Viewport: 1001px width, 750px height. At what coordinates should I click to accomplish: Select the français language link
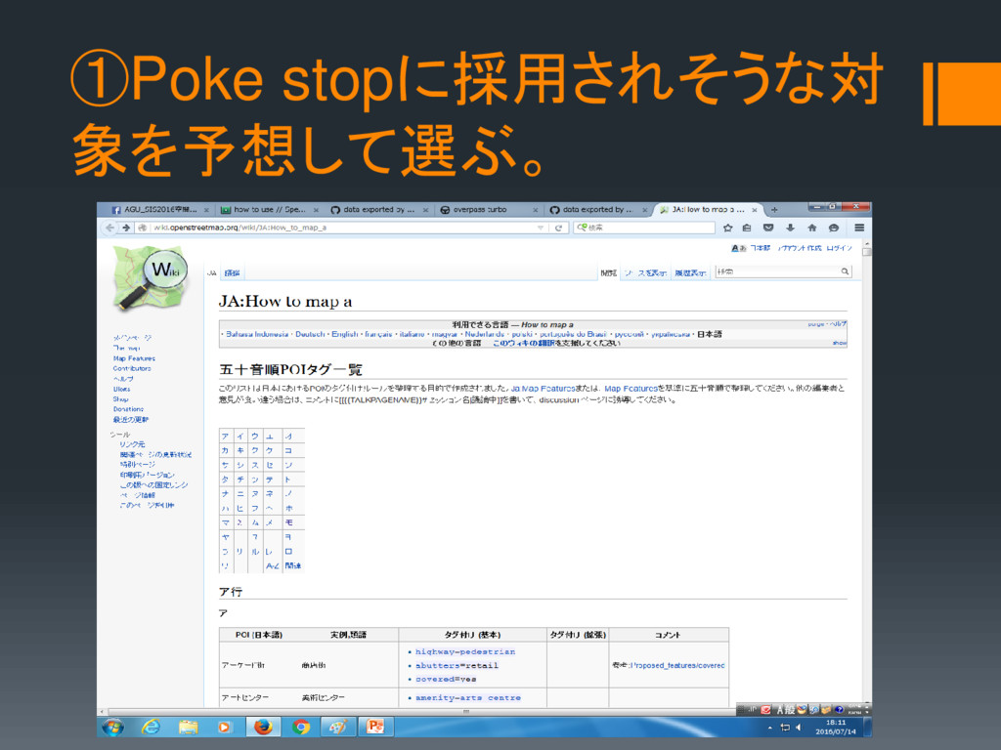[x=378, y=334]
